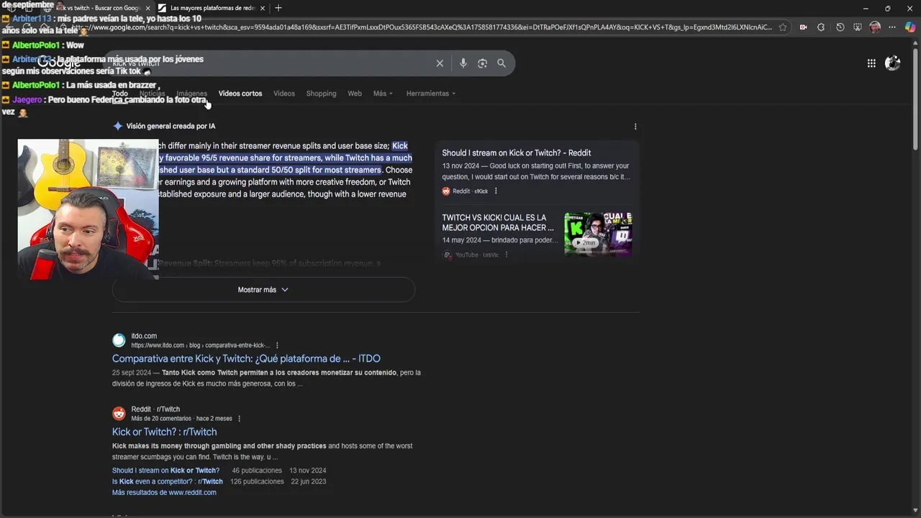The height and width of the screenshot is (518, 921).
Task: Expand the Herramientas dropdown
Action: point(430,94)
